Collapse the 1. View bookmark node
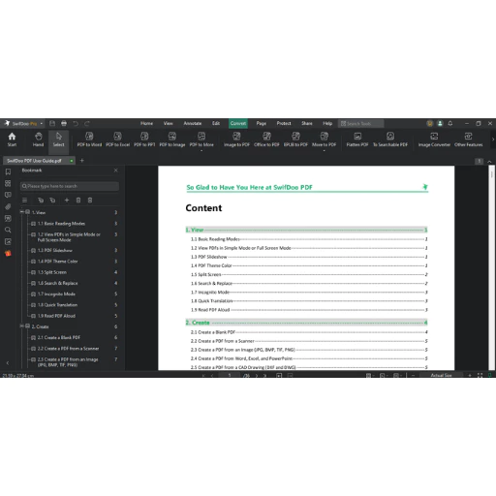The height and width of the screenshot is (496, 496). tap(22, 212)
